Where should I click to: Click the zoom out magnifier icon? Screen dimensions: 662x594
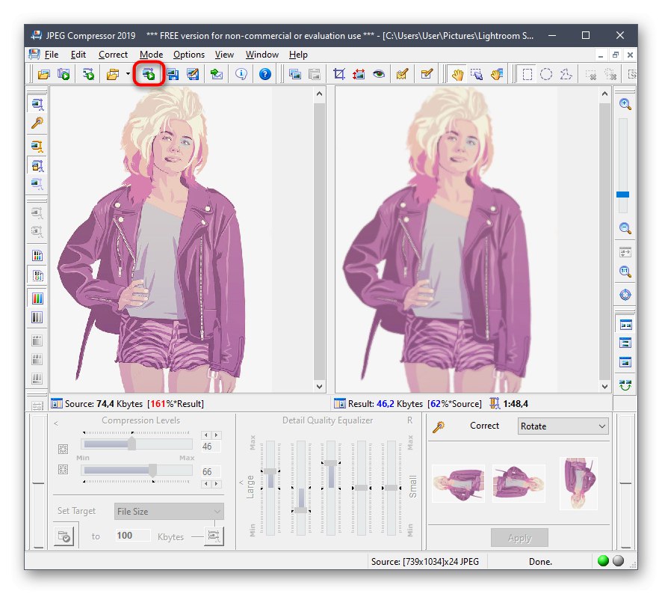[x=625, y=229]
